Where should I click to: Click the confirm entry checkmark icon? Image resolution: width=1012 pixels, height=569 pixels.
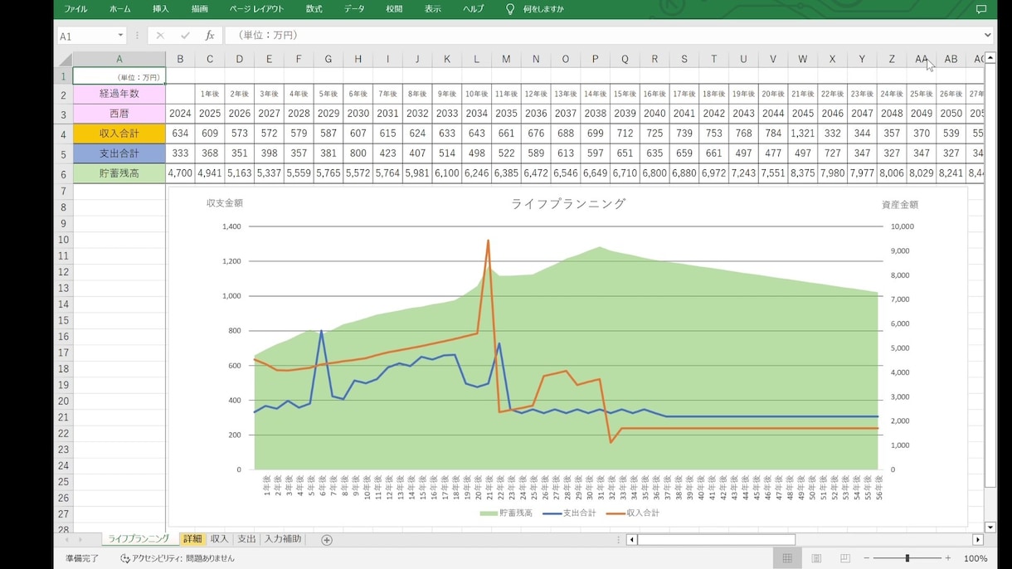point(185,36)
